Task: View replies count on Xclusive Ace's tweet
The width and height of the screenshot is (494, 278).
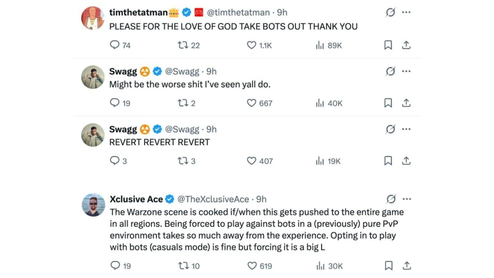Action: pyautogui.click(x=115, y=266)
